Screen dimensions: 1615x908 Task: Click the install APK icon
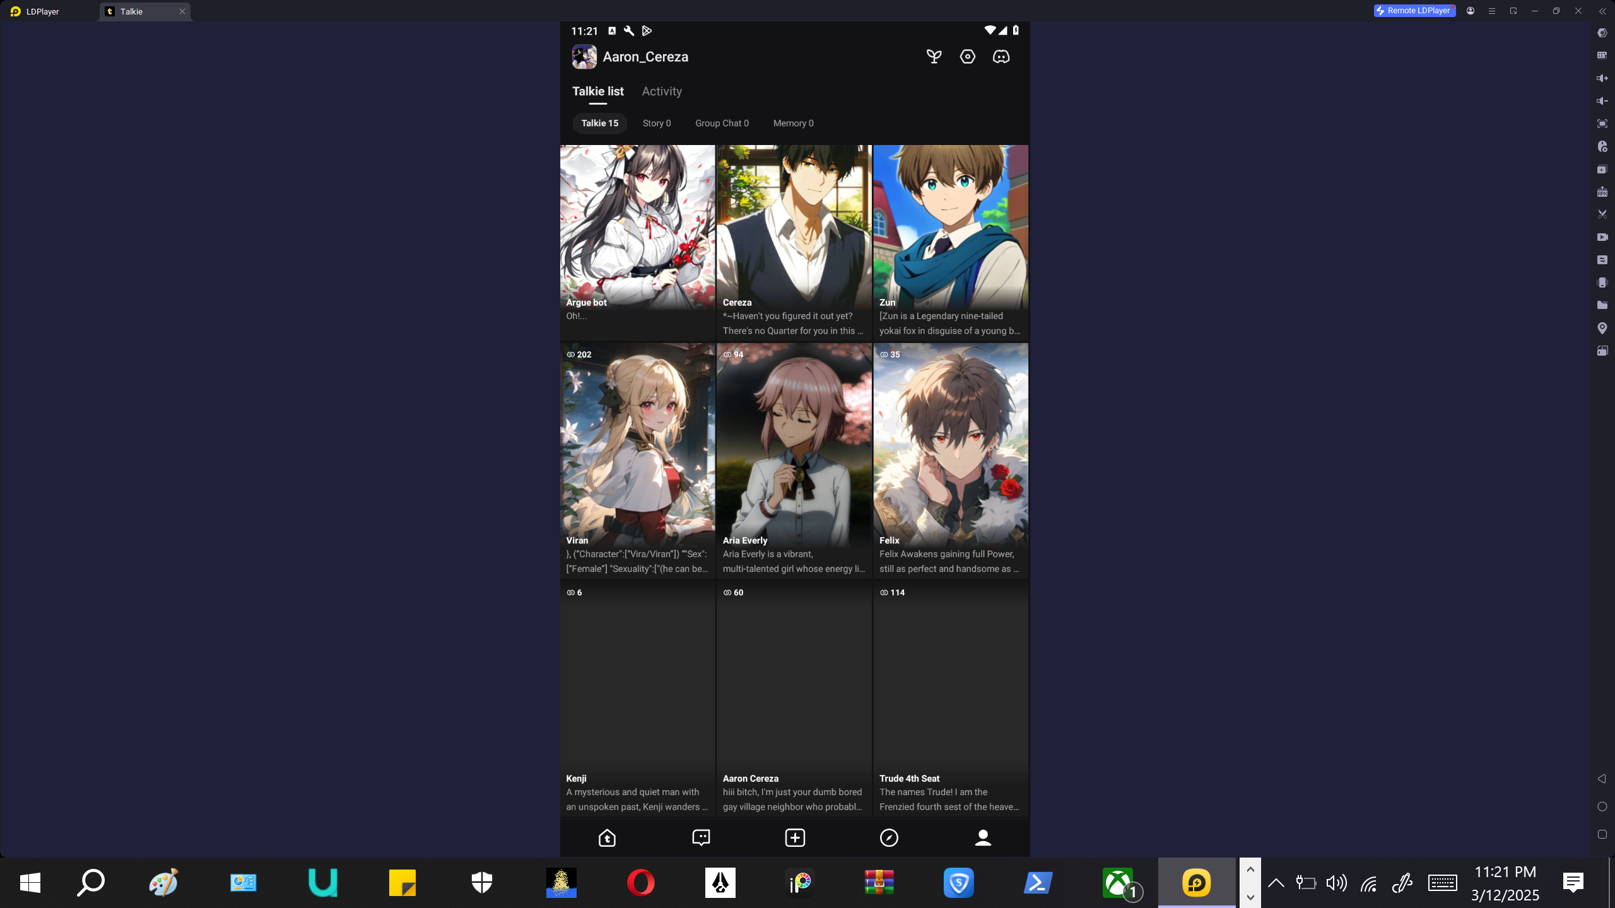pyautogui.click(x=1602, y=192)
